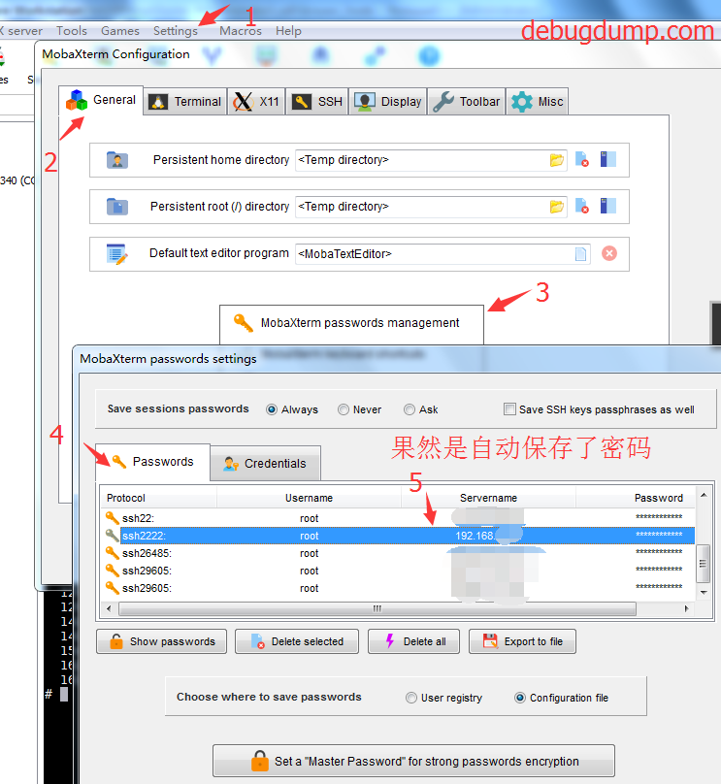Switch to the Toolbar tab

coord(467,102)
